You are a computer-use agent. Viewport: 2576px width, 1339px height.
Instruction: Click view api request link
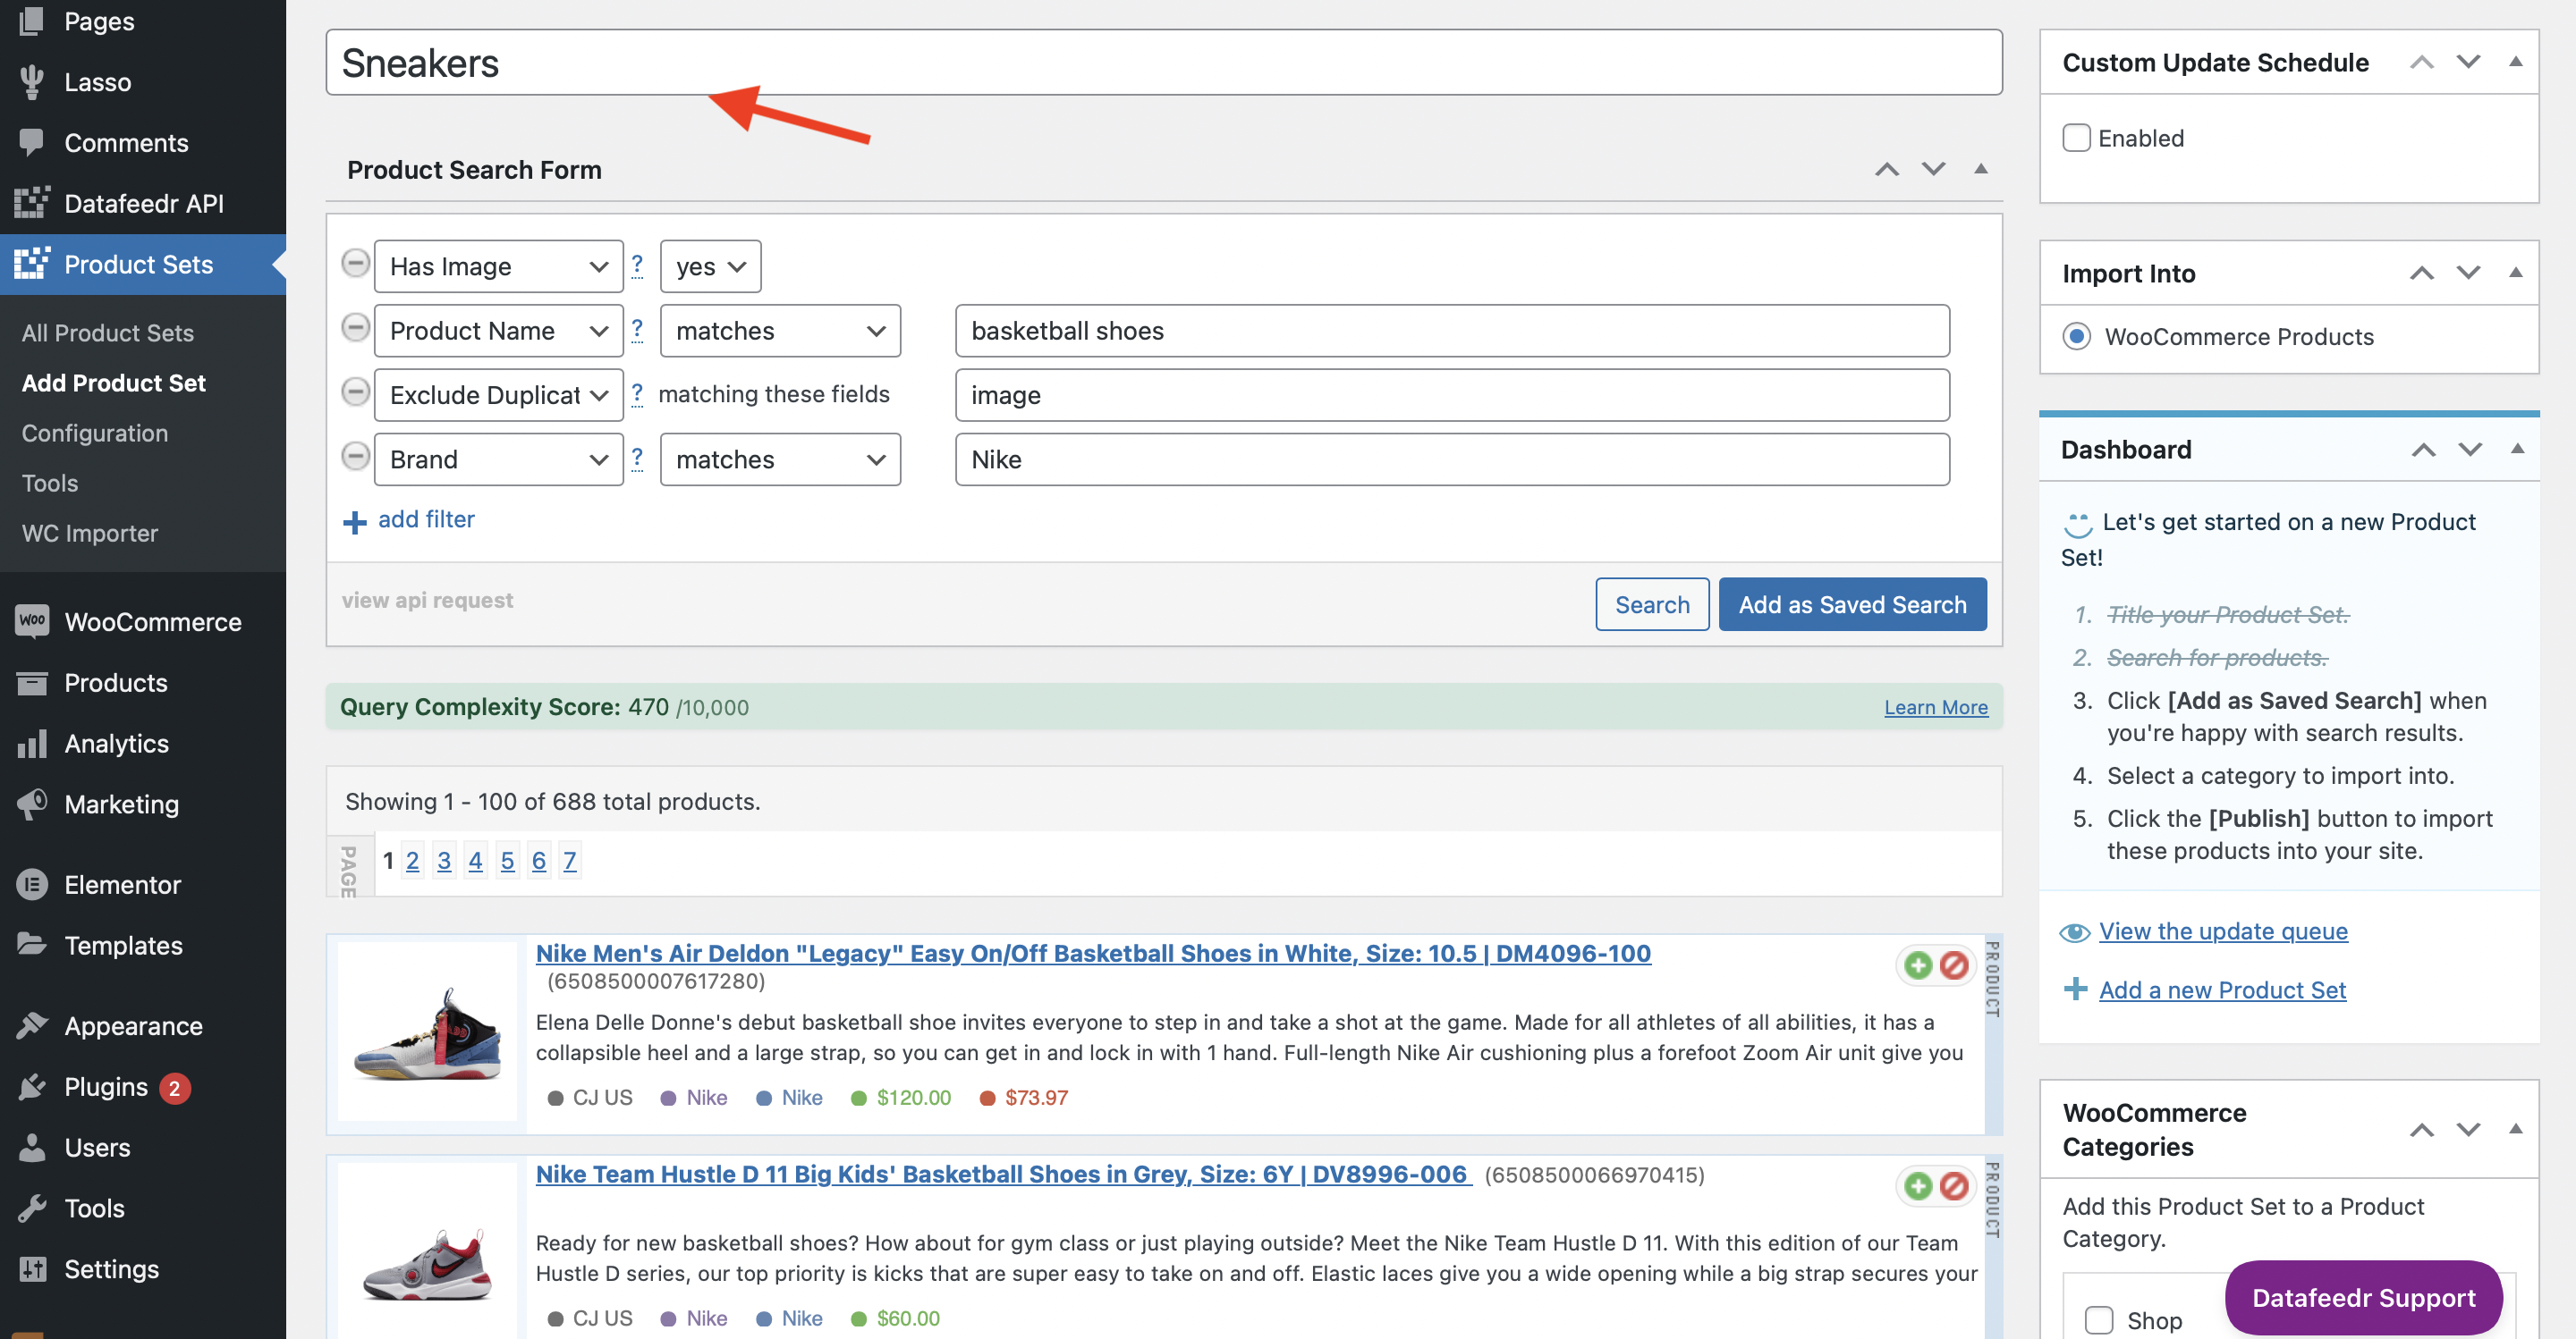(427, 600)
